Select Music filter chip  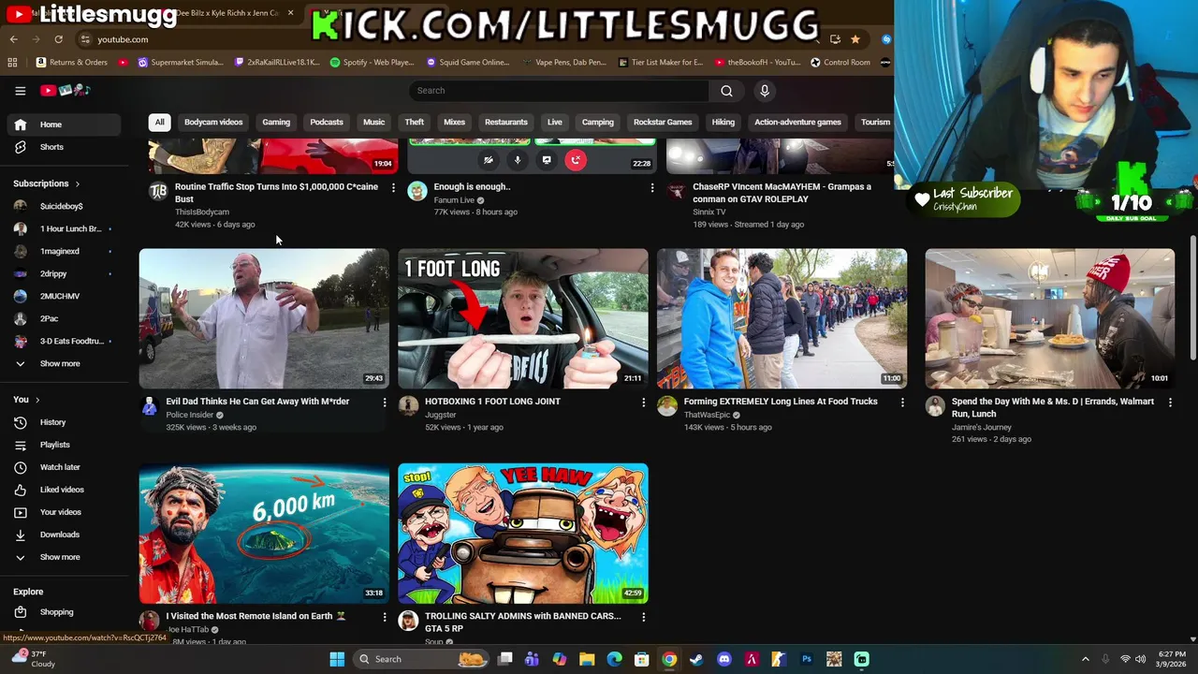click(x=373, y=123)
